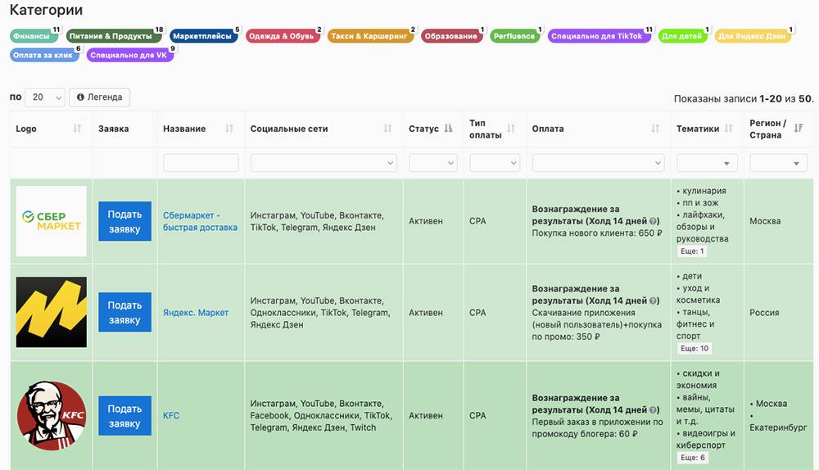Sort by Социальные сети column arrows
This screenshot has width=819, height=470.
coord(387,129)
